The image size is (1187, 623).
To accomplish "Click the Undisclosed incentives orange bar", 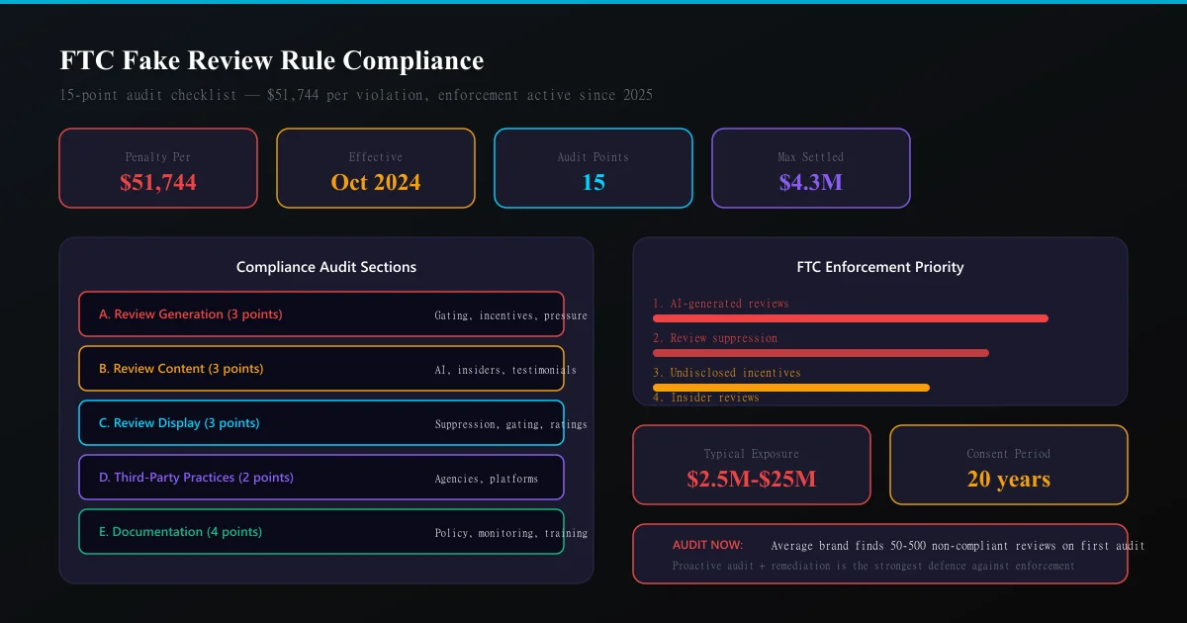I will coord(791,388).
